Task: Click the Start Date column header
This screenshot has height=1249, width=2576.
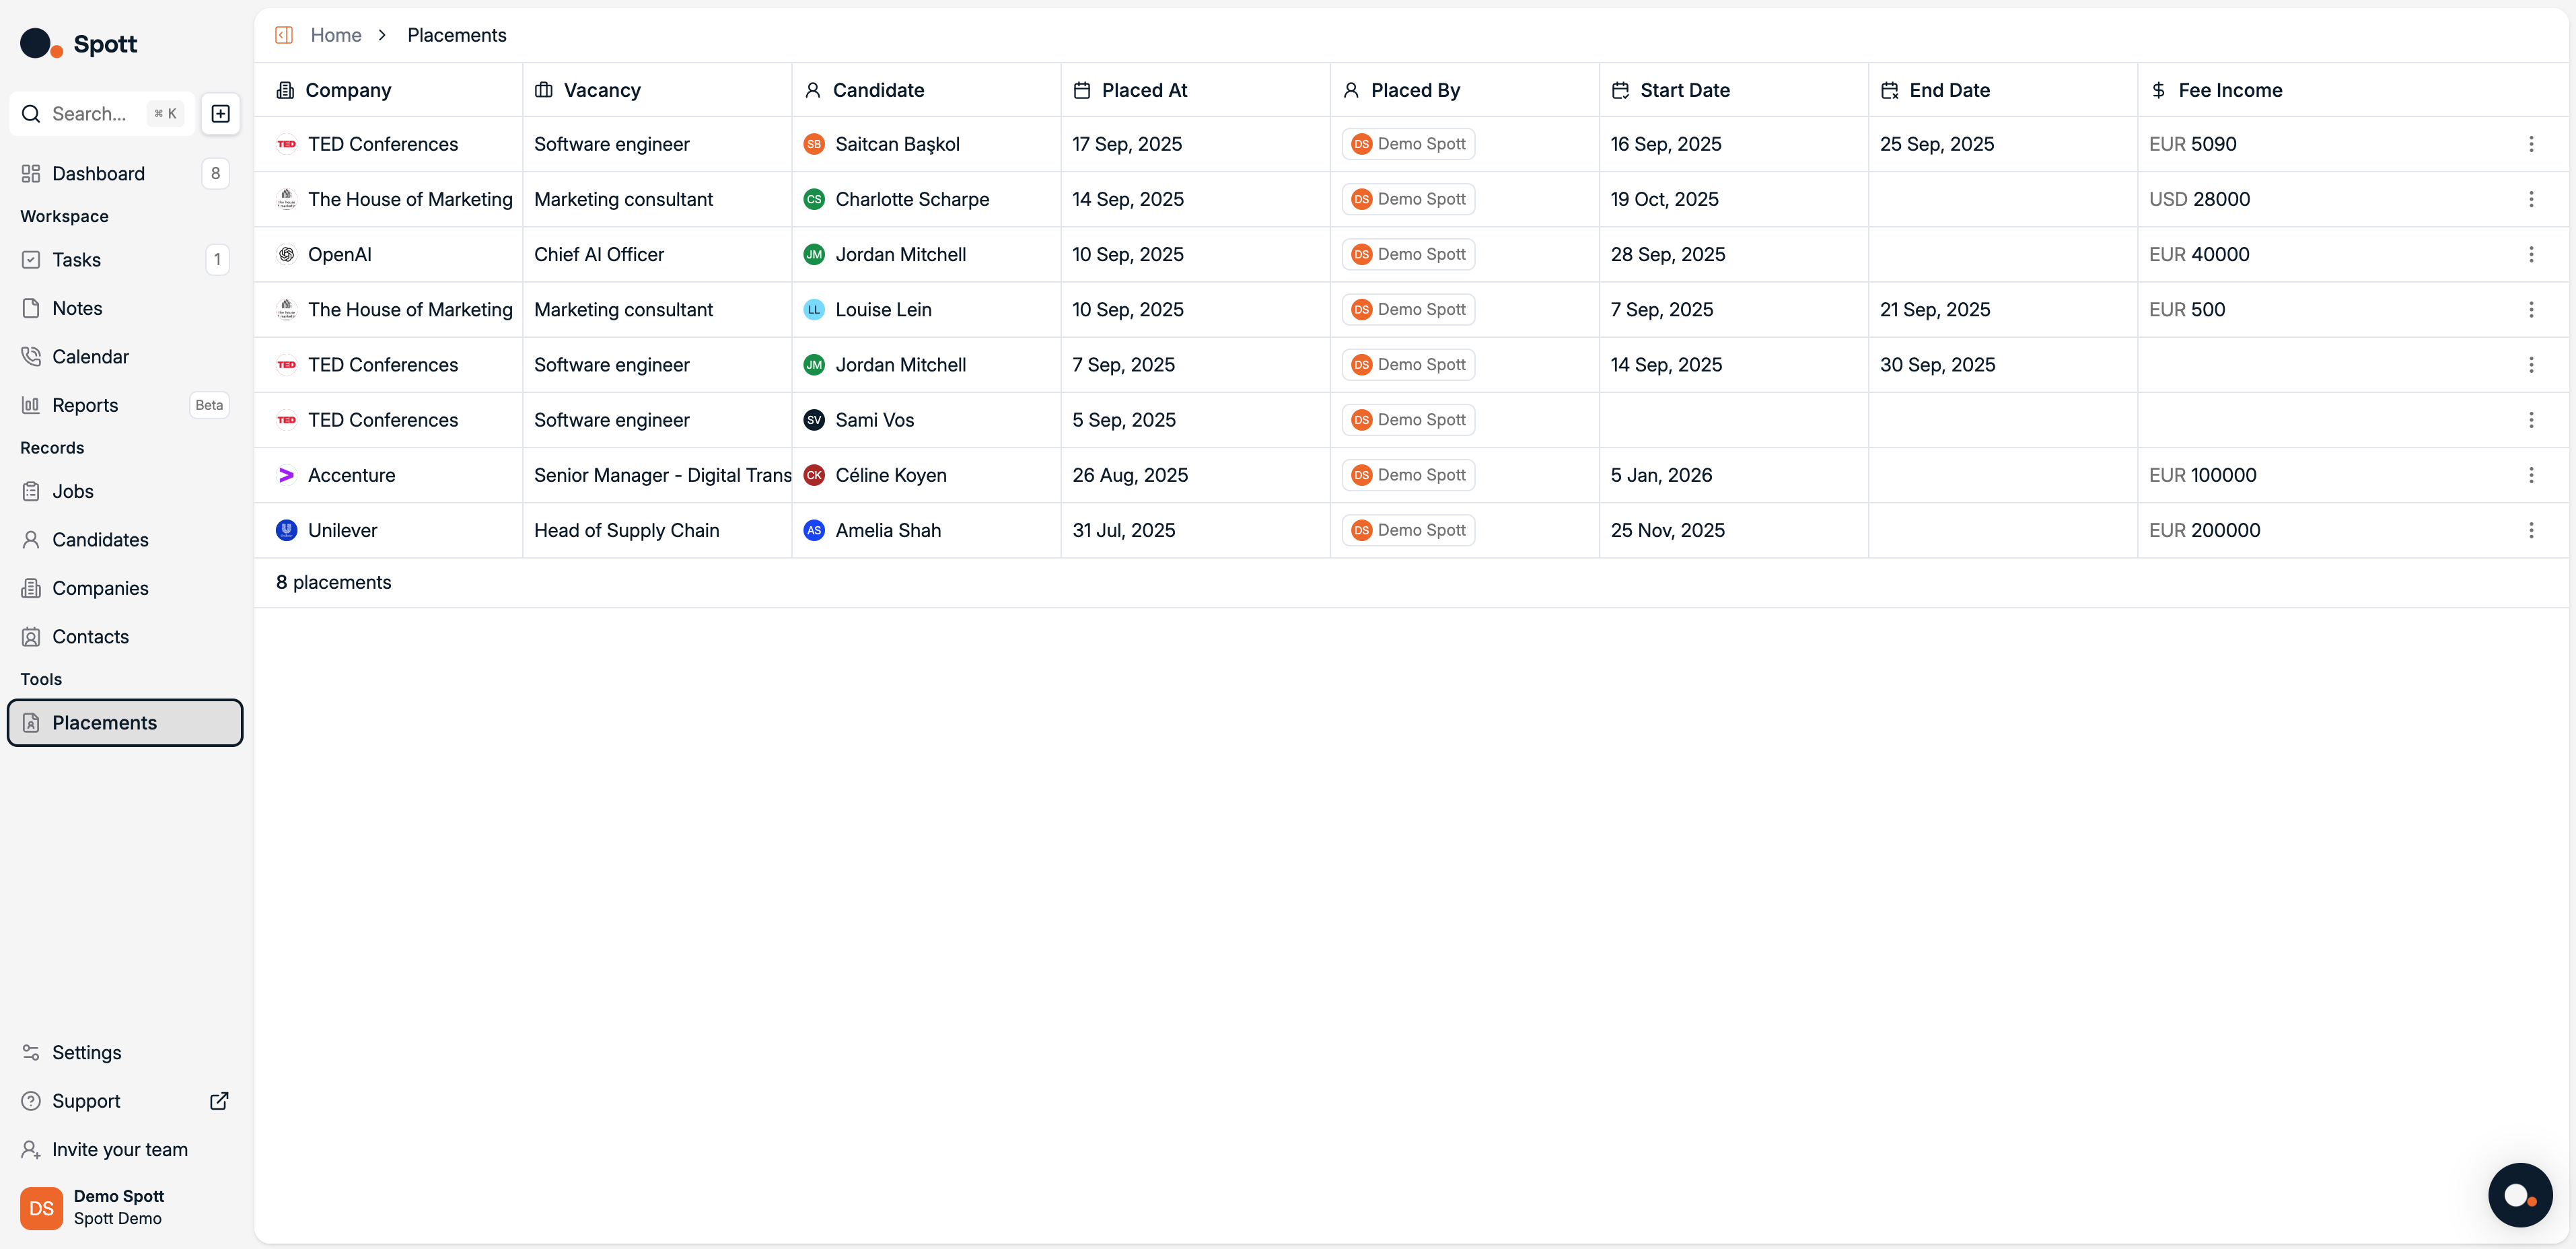Action: click(1733, 90)
